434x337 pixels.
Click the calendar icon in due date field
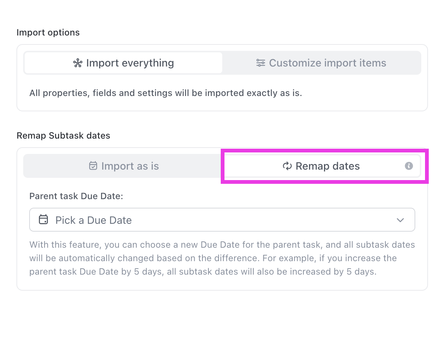coord(43,220)
